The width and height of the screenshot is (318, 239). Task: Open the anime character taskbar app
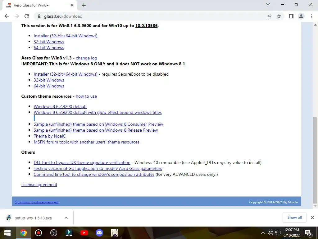pyautogui.click(x=114, y=233)
